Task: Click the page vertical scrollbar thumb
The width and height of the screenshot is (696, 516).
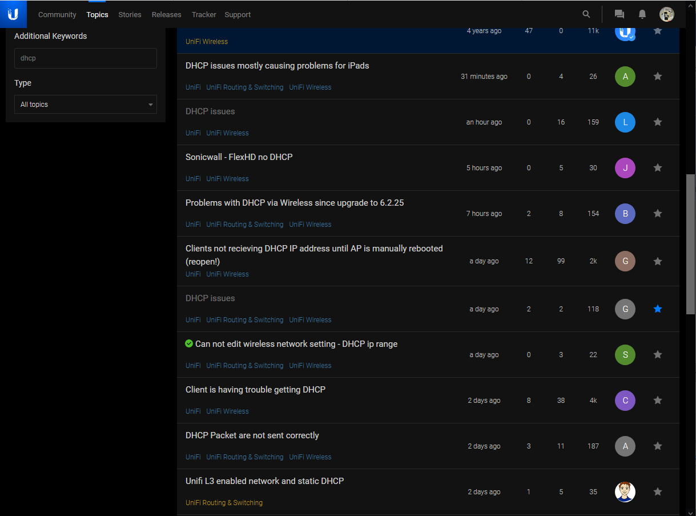Action: tap(691, 244)
